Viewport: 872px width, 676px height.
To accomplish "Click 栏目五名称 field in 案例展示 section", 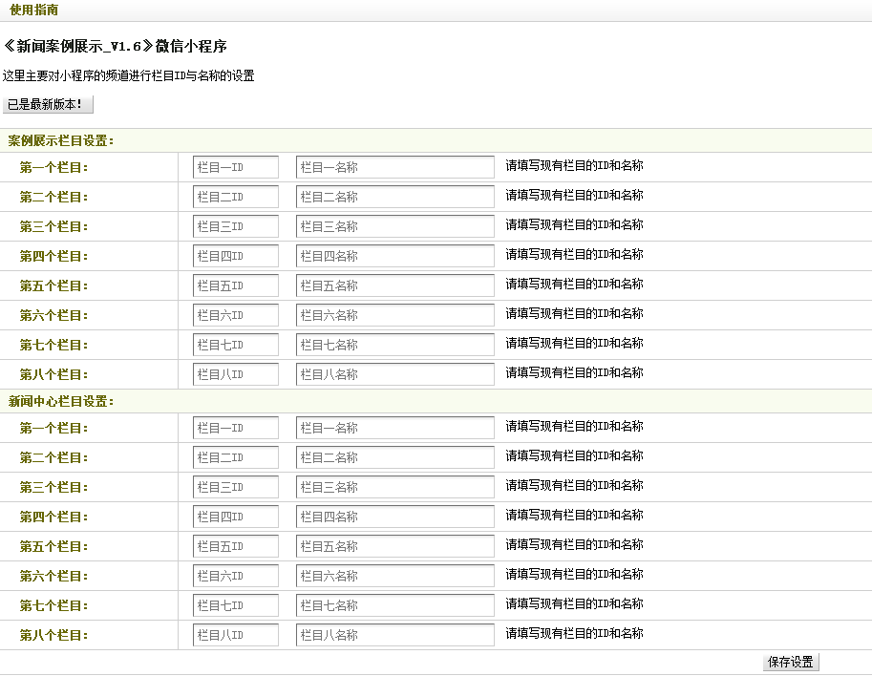I will click(395, 286).
